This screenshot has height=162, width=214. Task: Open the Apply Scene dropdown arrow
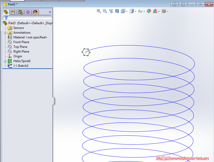click(x=159, y=11)
